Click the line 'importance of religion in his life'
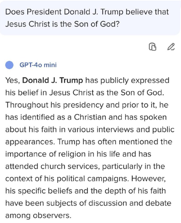Screen dimensions: 181x223 point(78,154)
